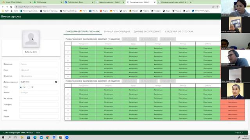Viewport: 250px width, 140px height.
Task: Click the Дата рождения field
Action: 39,82
